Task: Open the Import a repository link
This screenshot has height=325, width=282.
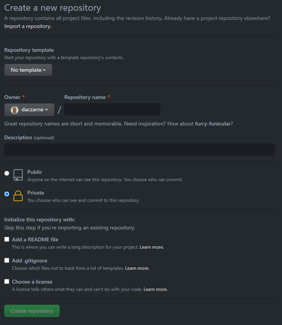Action: click(x=28, y=26)
